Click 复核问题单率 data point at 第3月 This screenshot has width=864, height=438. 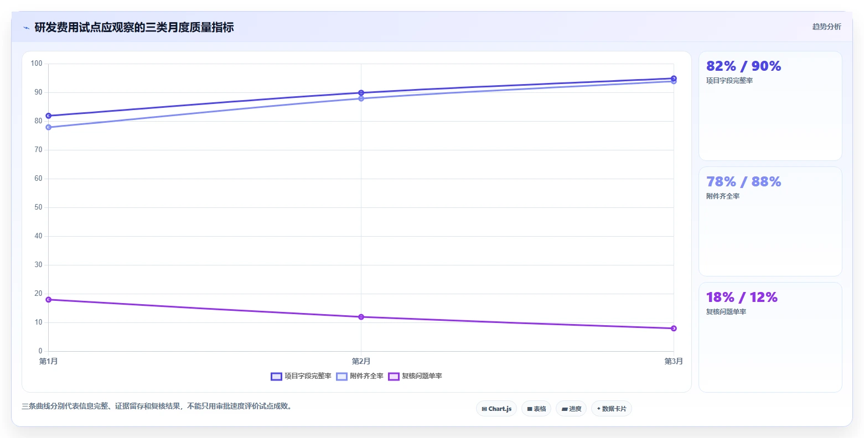pyautogui.click(x=674, y=328)
